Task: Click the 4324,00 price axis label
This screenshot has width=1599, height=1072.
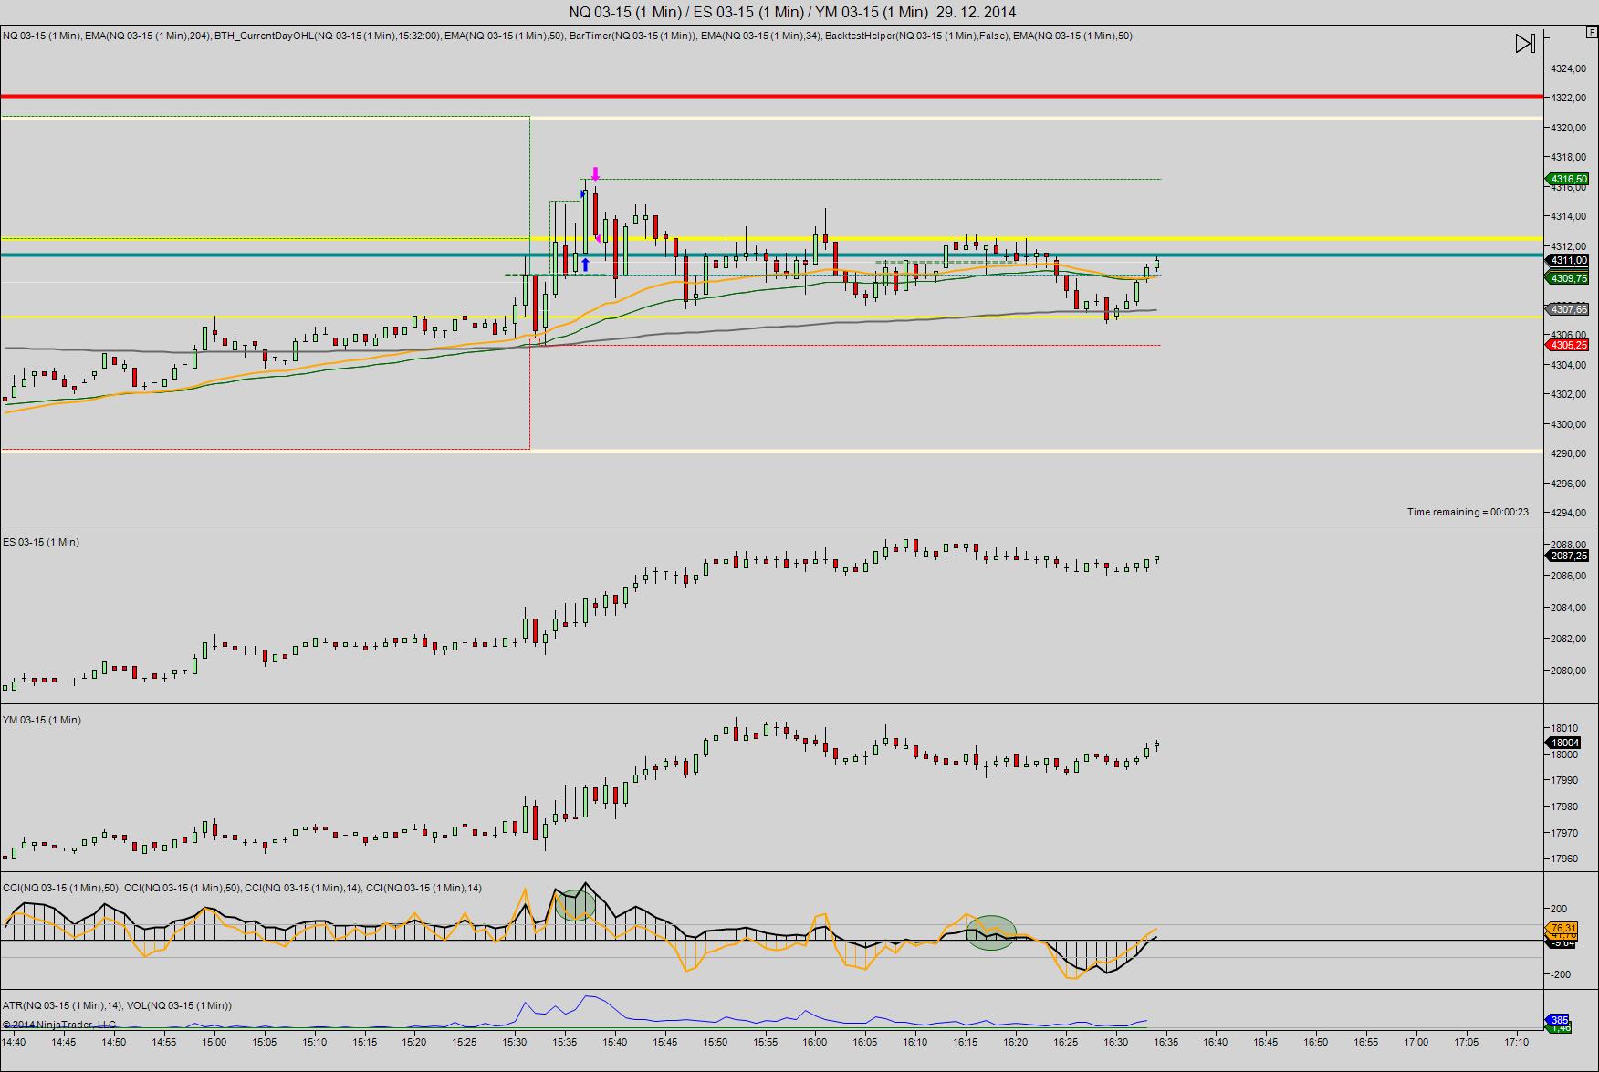Action: pyautogui.click(x=1568, y=68)
